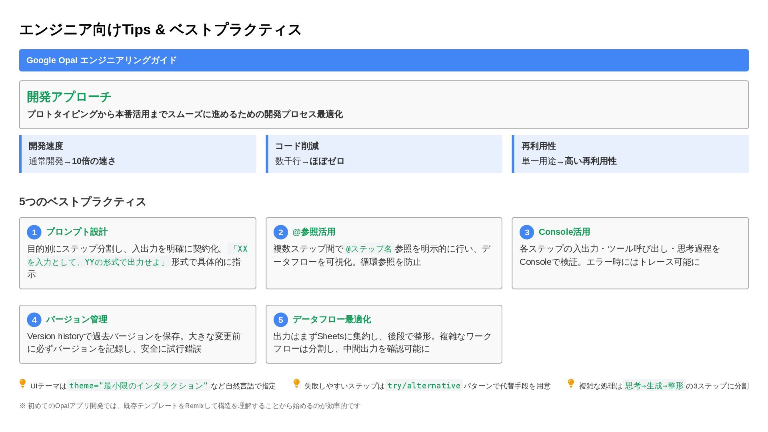Click lightbulb icon beside UIテーマ tip
Image resolution: width=768 pixels, height=432 pixels.
pos(23,384)
